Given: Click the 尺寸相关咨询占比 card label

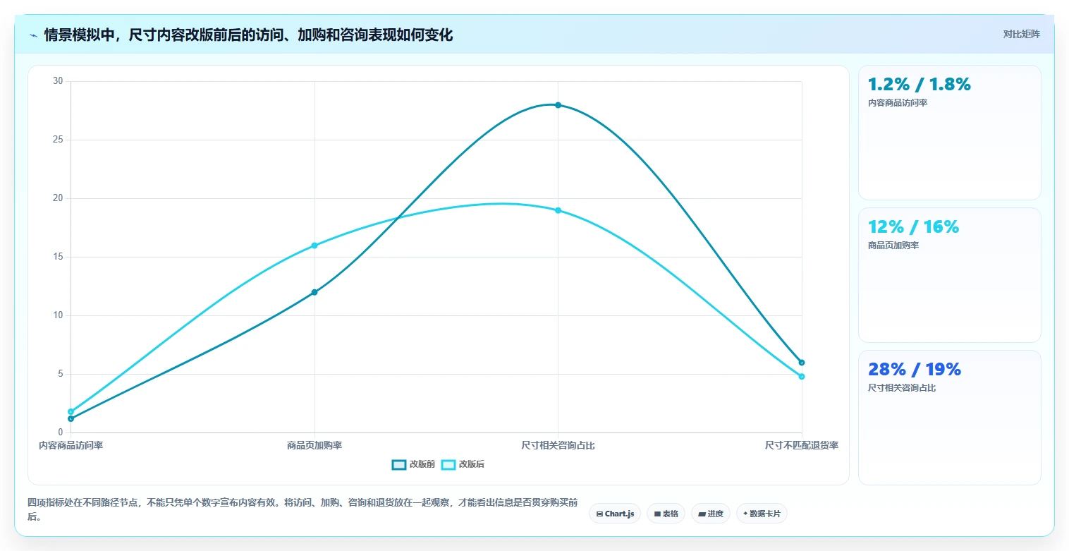Looking at the screenshot, I should click(x=902, y=388).
